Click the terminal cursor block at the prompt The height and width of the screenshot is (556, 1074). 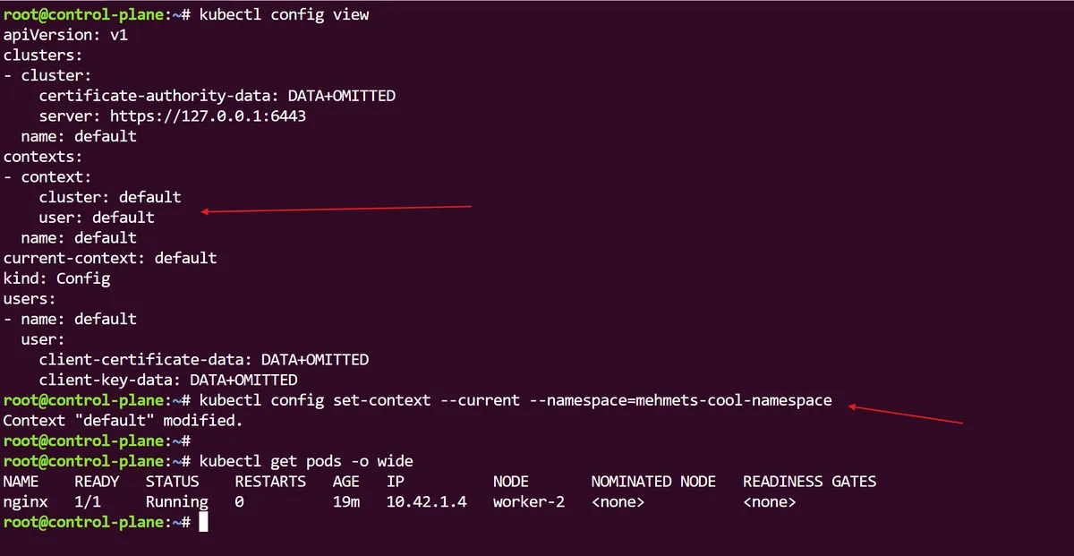coord(203,522)
